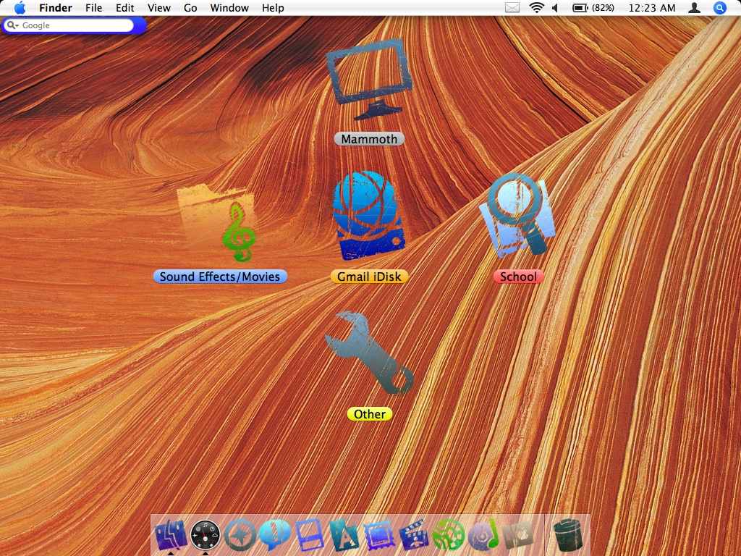Open the Window menu

pyautogui.click(x=229, y=8)
